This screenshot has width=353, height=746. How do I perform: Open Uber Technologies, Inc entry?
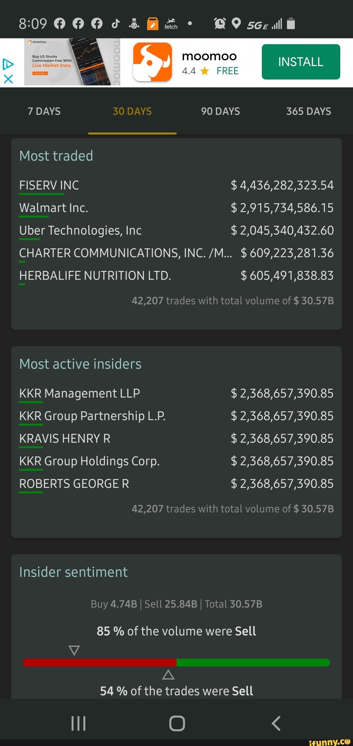tap(176, 231)
